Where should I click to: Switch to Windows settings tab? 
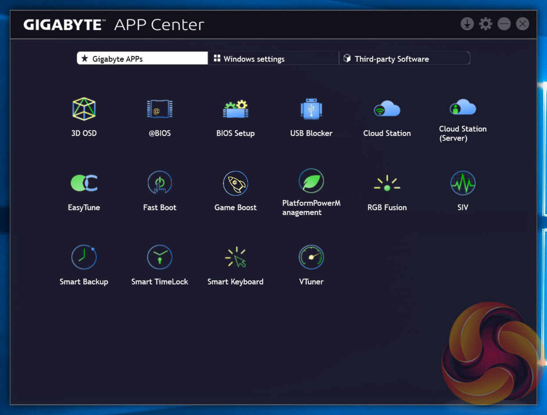pos(272,59)
